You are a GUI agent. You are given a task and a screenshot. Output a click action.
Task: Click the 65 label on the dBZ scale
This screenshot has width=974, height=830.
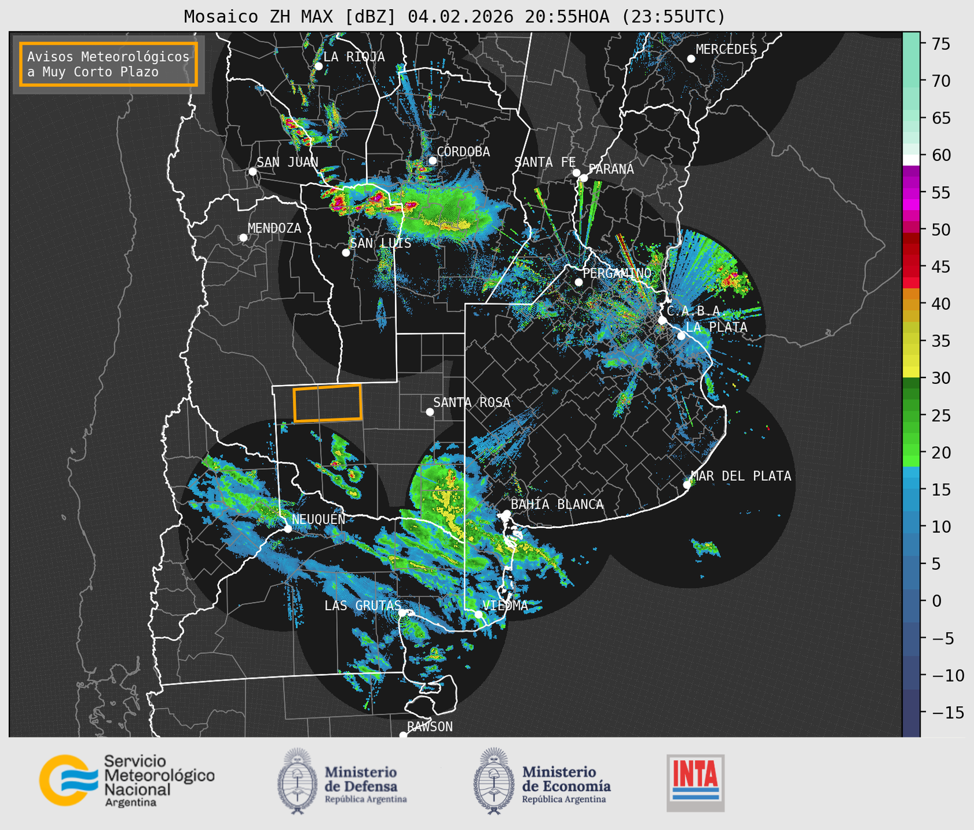(x=941, y=118)
